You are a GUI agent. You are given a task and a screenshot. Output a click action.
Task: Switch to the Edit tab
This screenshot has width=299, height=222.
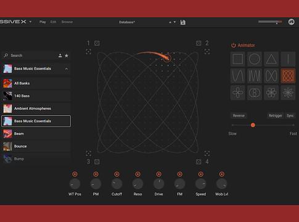click(53, 22)
